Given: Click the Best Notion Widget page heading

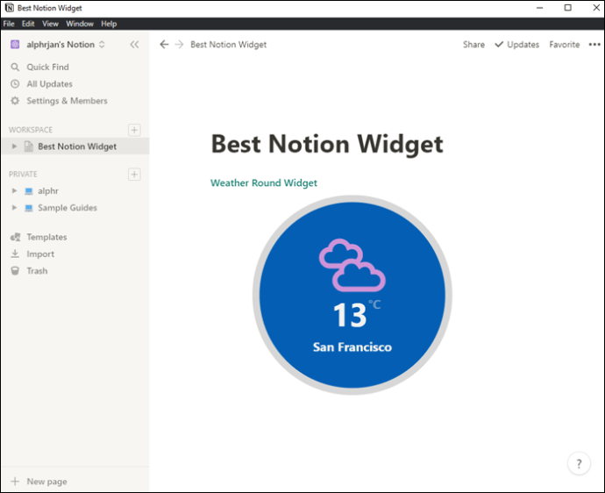Looking at the screenshot, I should [x=327, y=145].
